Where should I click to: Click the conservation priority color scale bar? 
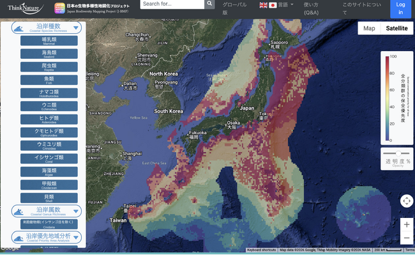click(x=387, y=98)
